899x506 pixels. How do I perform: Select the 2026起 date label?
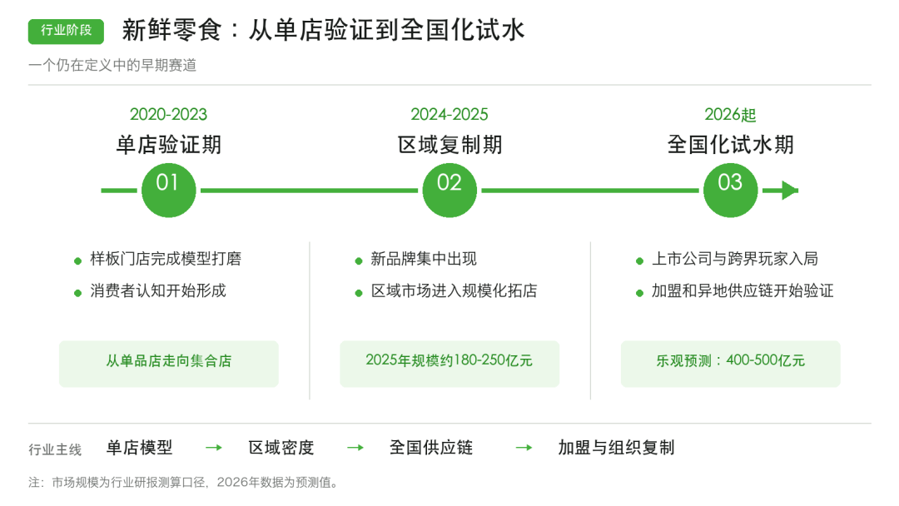[730, 115]
